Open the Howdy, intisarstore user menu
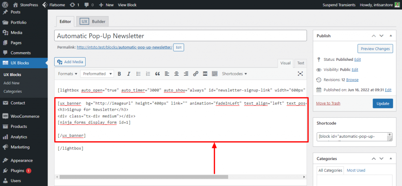The image size is (402, 186). pos(380,5)
